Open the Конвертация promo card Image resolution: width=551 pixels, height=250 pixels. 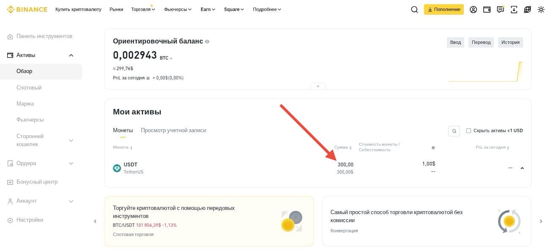click(x=427, y=221)
